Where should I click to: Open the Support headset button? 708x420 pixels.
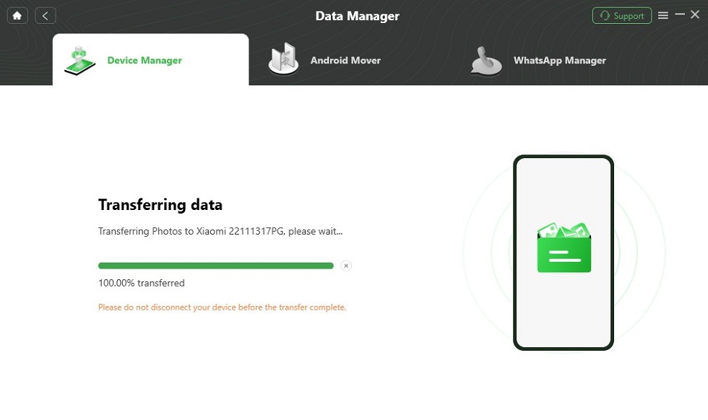(x=621, y=15)
